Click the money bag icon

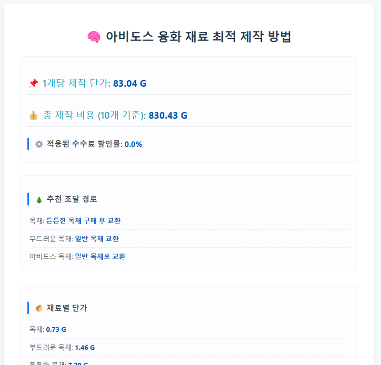tap(33, 115)
